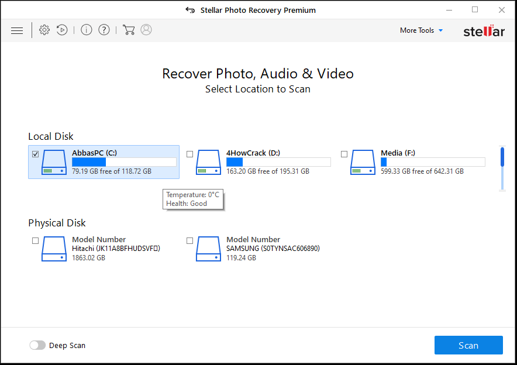Click the user account icon
Screen dimensions: 517x365
146,30
